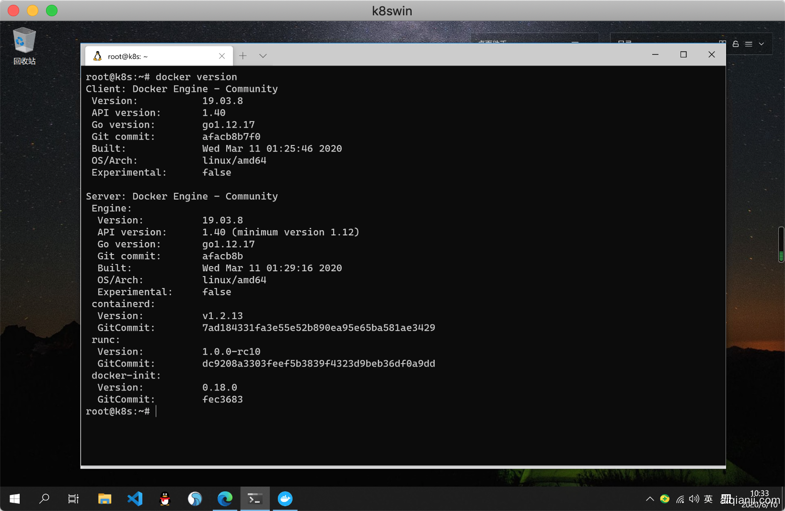
Task: Click the padlock icon on the desktop widget
Action: pyautogui.click(x=735, y=44)
